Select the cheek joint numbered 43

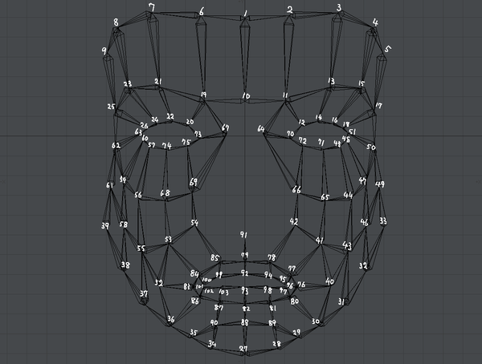tap(347, 245)
